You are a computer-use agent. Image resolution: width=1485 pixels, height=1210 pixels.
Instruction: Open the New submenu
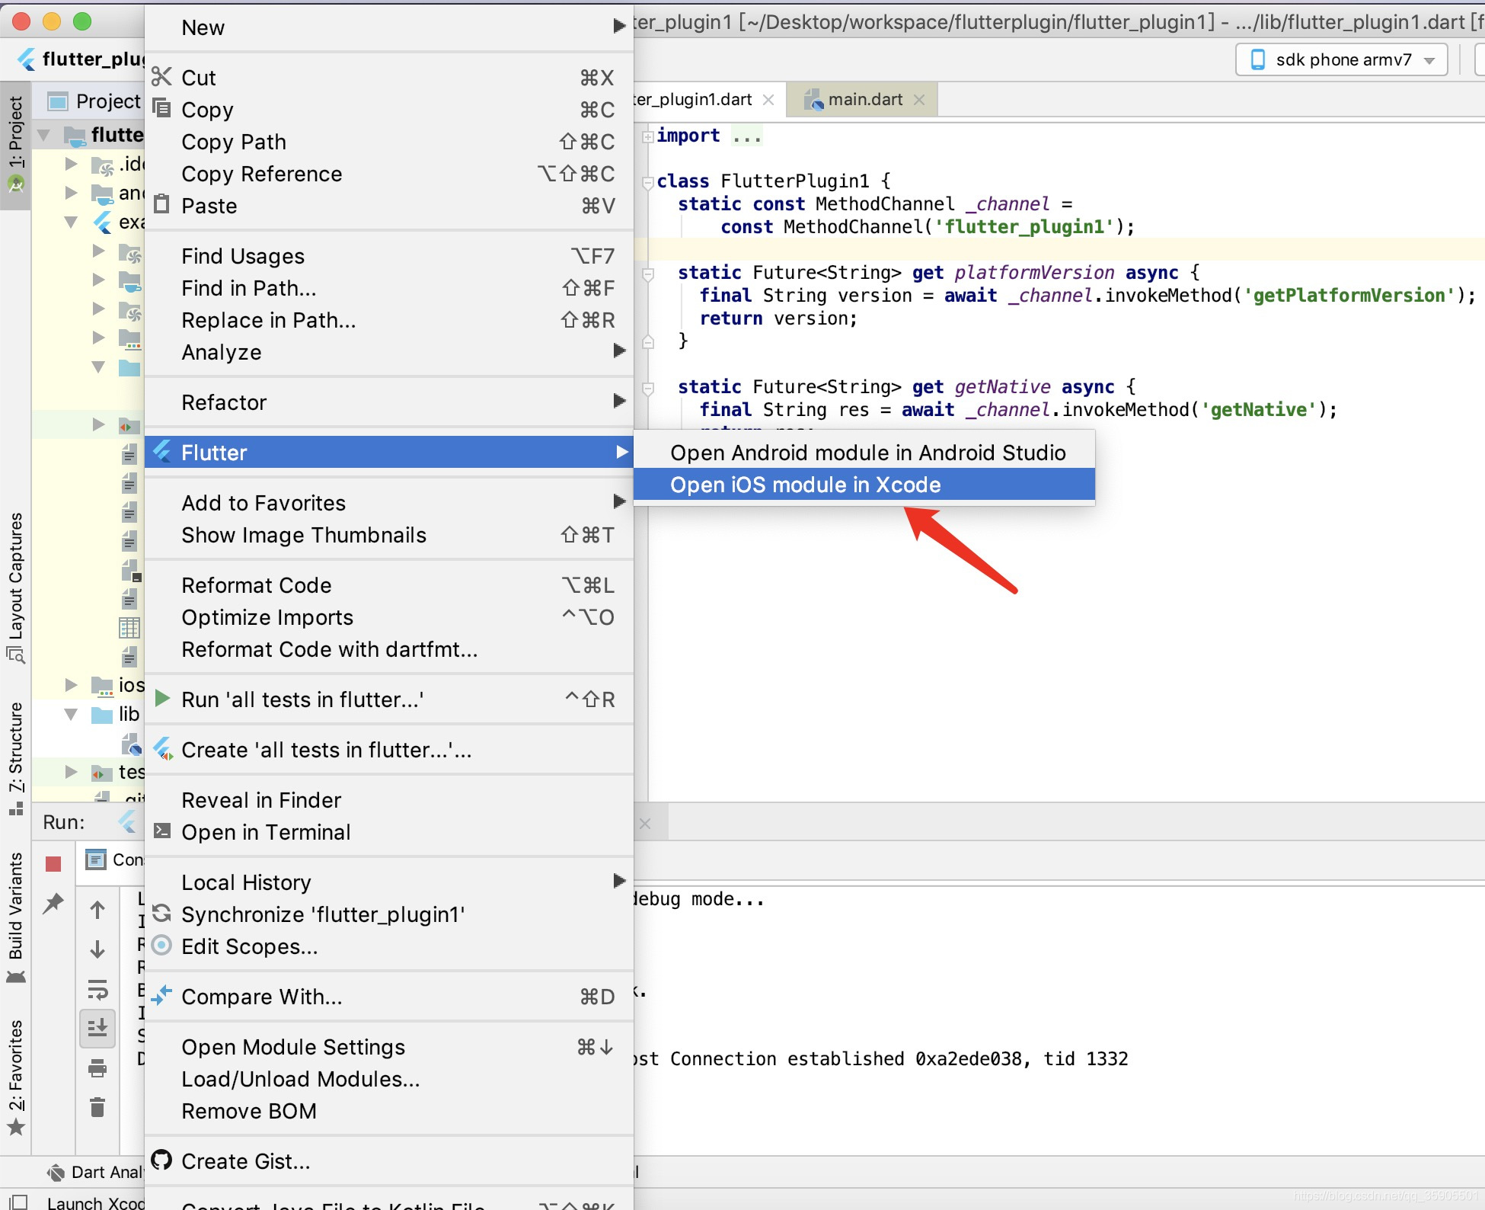coord(389,27)
